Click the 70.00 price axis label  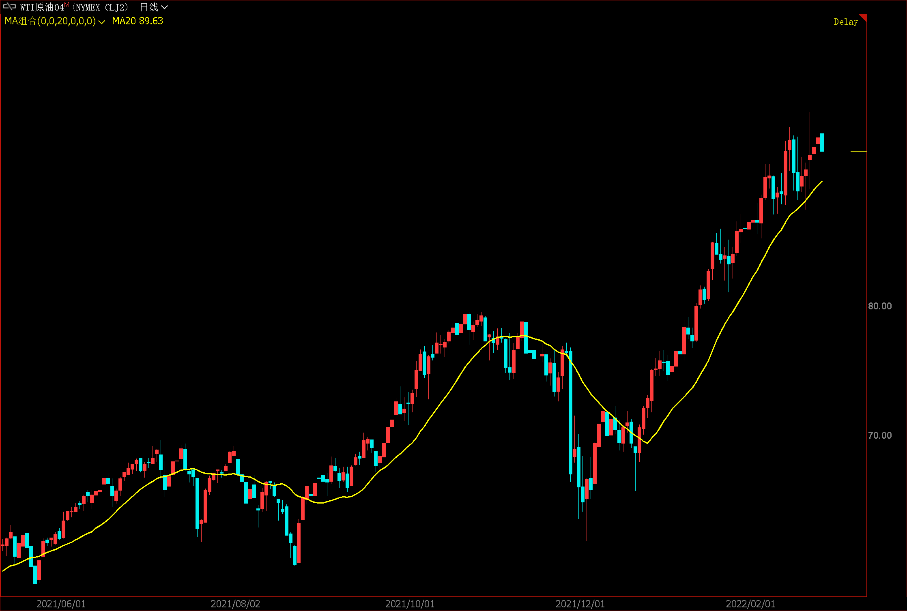[880, 435]
